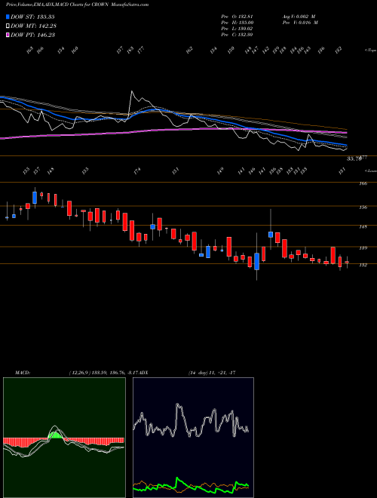Click the 139 price axis label
This screenshot has width=377, height=498.
tap(363, 248)
